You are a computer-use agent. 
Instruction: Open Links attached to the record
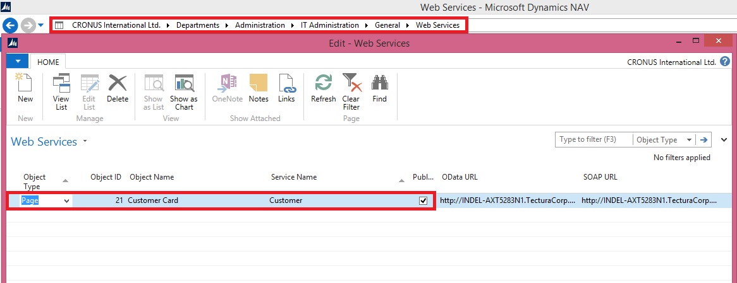click(x=286, y=88)
